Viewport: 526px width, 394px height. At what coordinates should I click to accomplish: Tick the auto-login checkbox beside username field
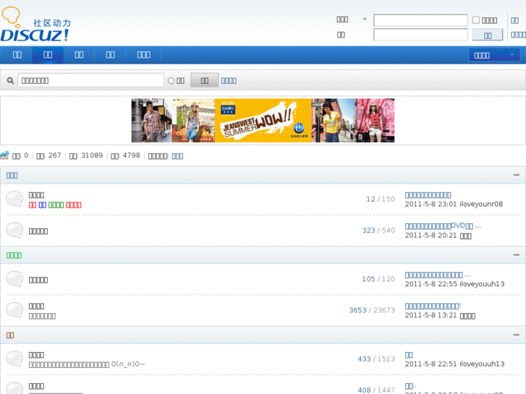point(475,20)
